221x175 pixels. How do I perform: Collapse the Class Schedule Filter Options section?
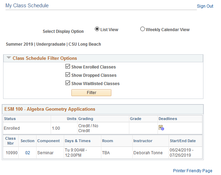coord(9,58)
